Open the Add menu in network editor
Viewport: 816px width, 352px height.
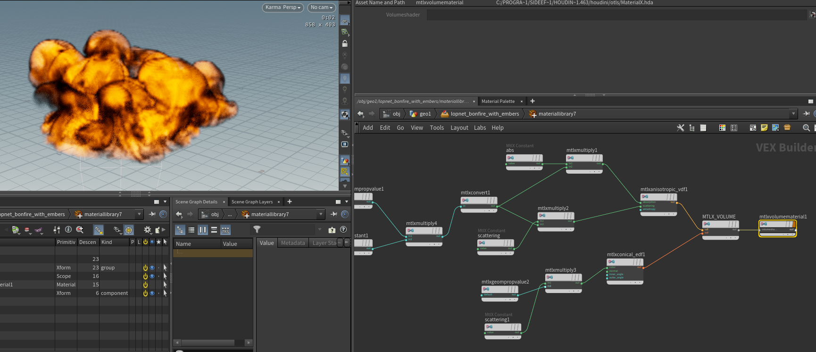pyautogui.click(x=368, y=128)
